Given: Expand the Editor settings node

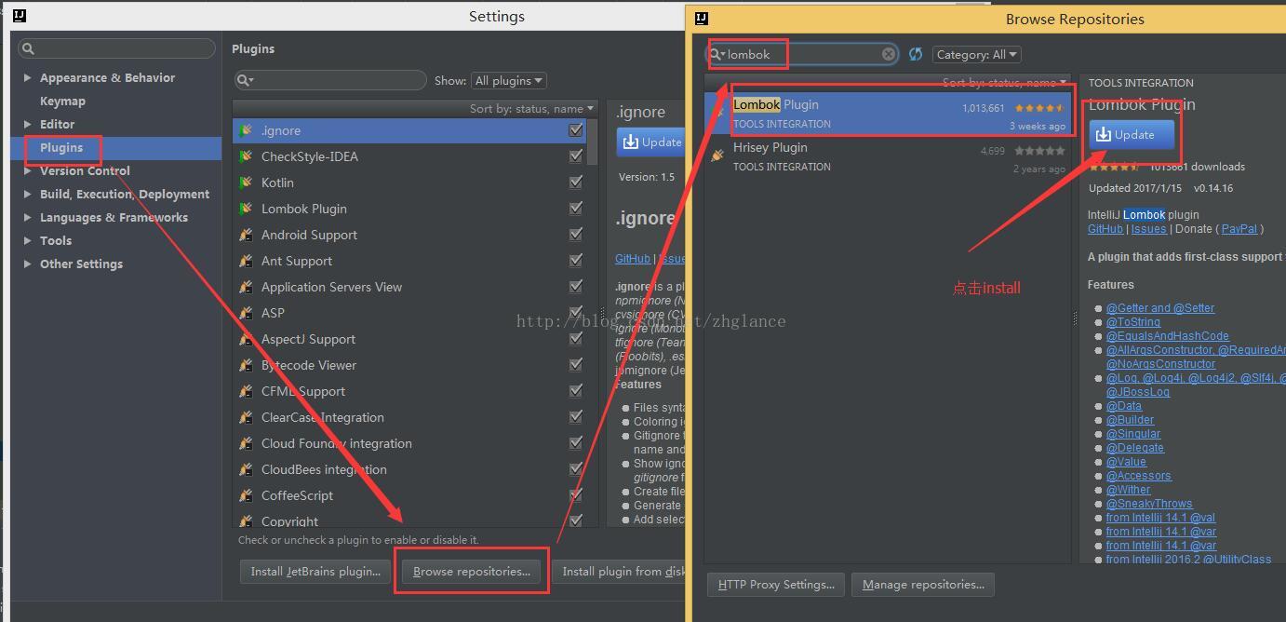Looking at the screenshot, I should tap(27, 124).
